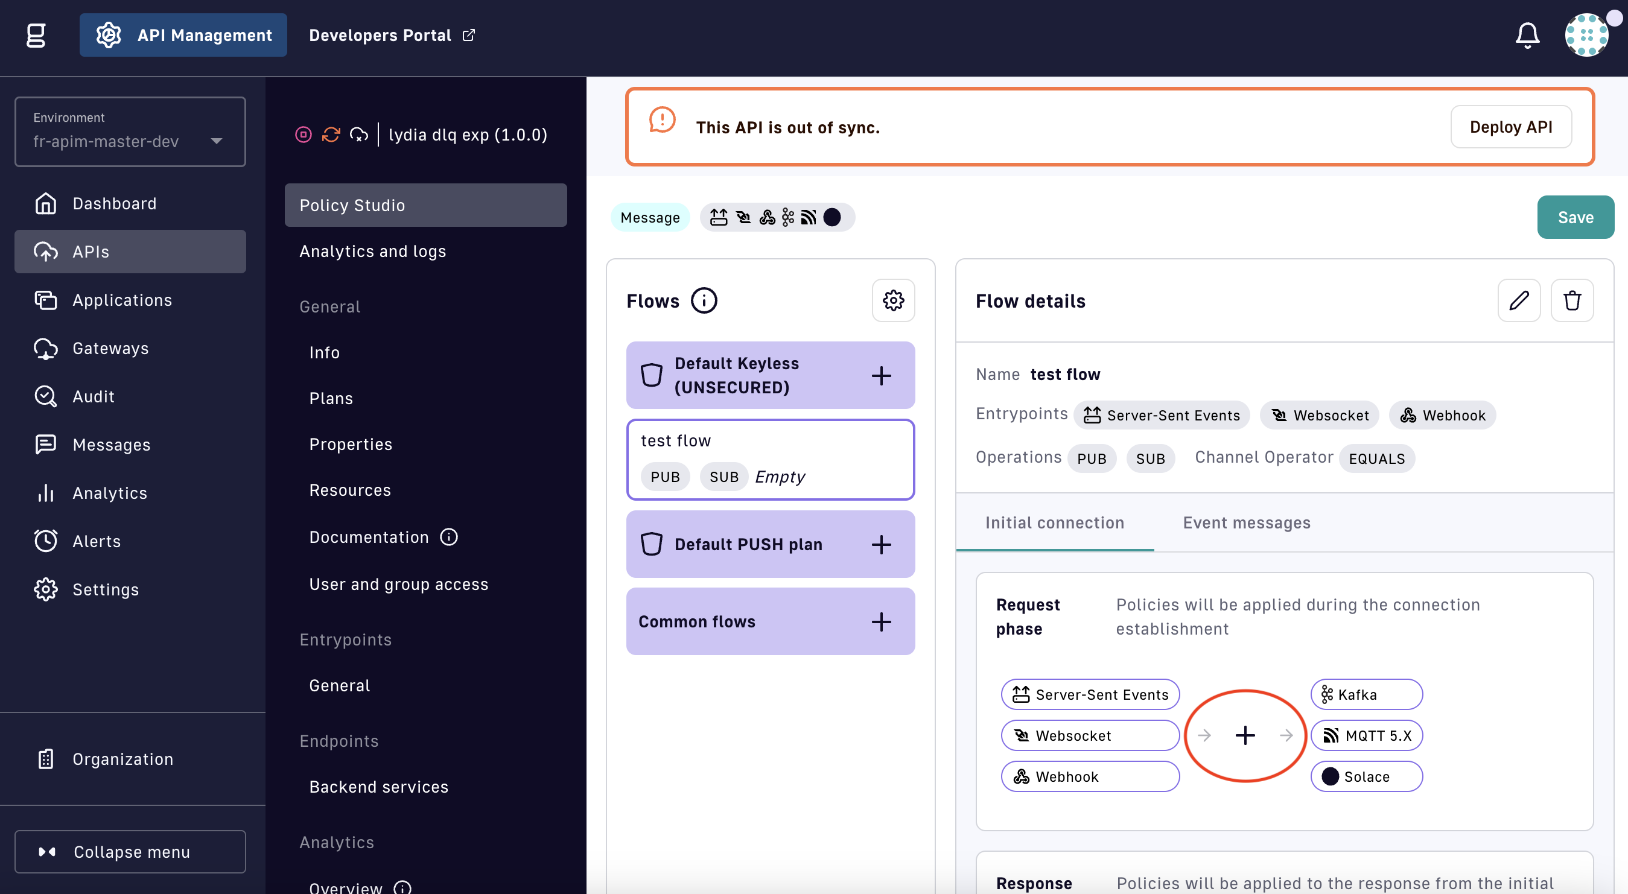Add a flow to Default Keyless plan

(x=881, y=376)
